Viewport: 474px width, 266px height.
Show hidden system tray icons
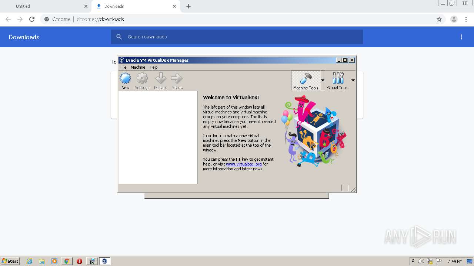[x=413, y=261]
